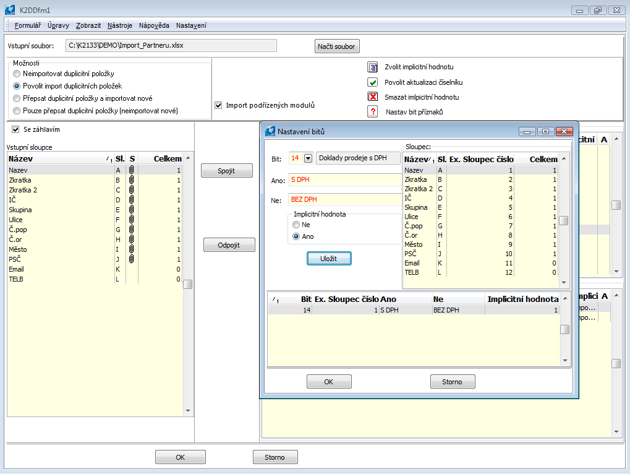Image resolution: width=630 pixels, height=474 pixels.
Task: Click the K2DDfm1 application icon in title bar
Action: coord(10,10)
